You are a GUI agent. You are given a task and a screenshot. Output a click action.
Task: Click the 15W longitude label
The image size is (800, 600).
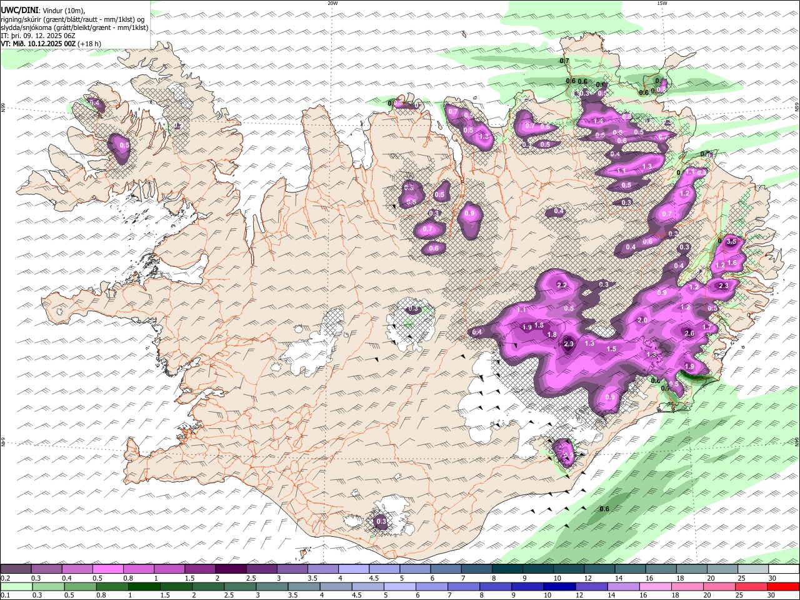pyautogui.click(x=662, y=3)
